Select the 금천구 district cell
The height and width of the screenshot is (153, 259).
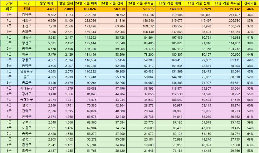click(27, 145)
